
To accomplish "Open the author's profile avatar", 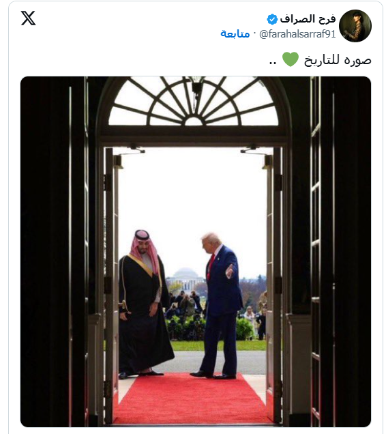I will (355, 26).
